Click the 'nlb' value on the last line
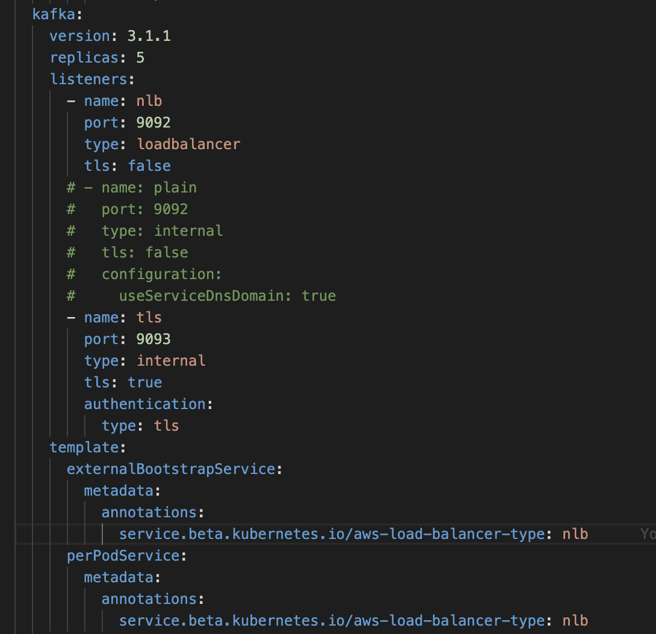Viewport: 656px width, 634px height. click(575, 621)
